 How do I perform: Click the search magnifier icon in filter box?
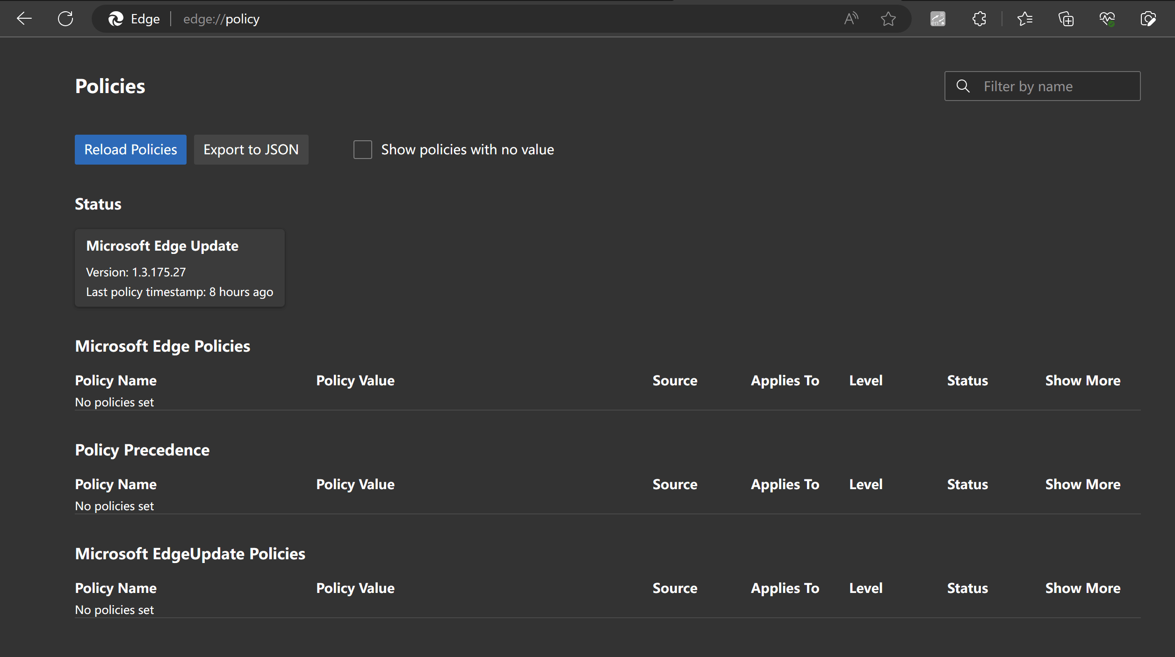pos(963,86)
